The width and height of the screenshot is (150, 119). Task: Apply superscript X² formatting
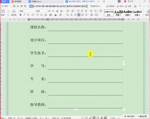38,15
